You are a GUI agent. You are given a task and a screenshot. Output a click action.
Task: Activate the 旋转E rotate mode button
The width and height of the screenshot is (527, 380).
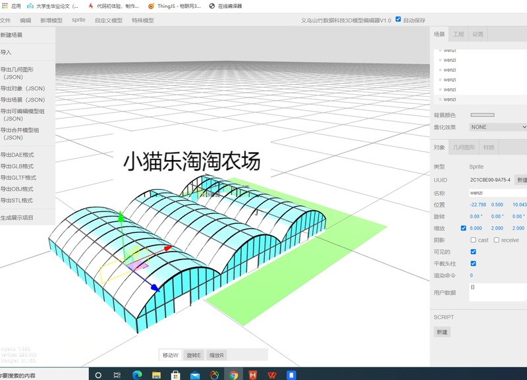click(194, 355)
